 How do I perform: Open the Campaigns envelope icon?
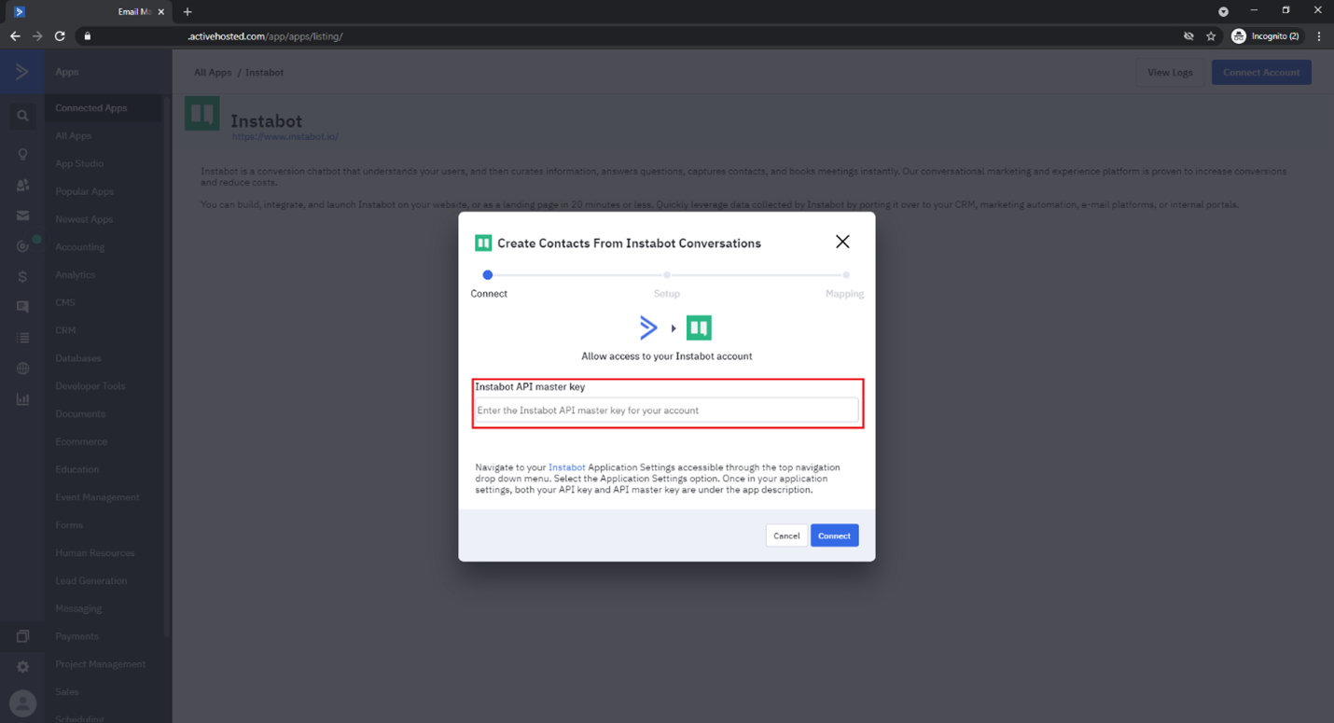coord(22,216)
